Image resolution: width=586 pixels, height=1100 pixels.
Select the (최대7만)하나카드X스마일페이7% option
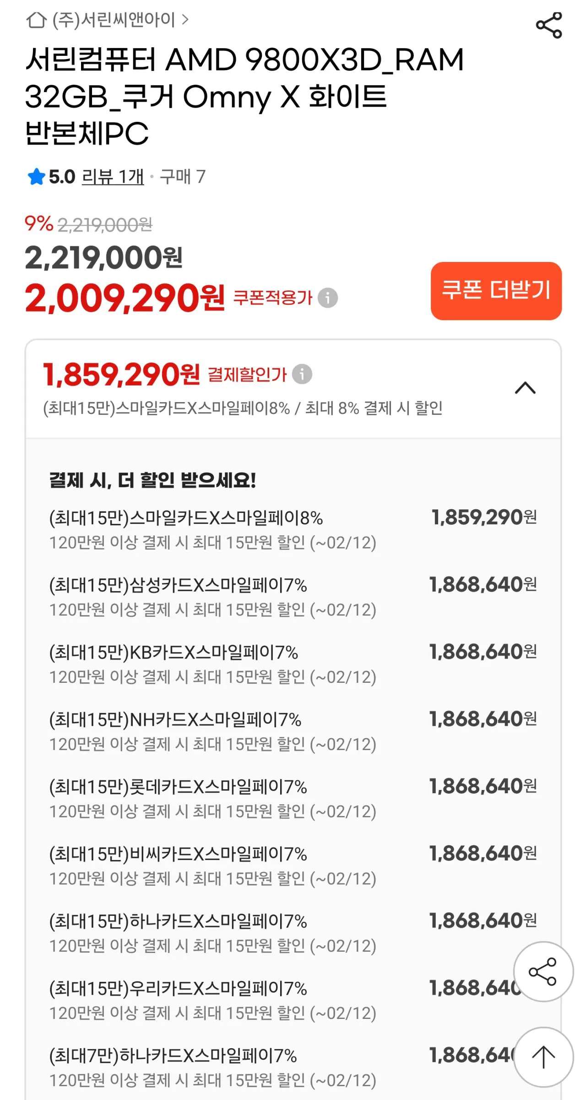point(173,1056)
